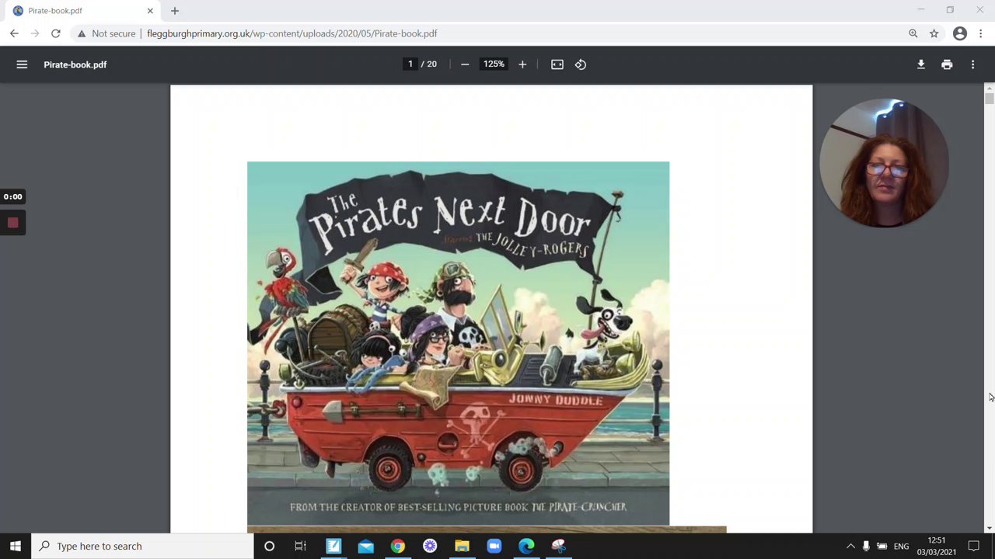Open Microsoft Edge from the taskbar
995x559 pixels.
point(526,546)
